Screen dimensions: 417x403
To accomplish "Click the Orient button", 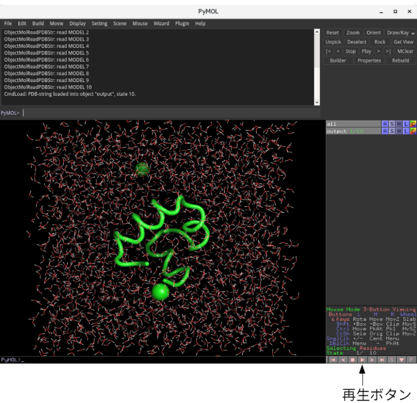I will tap(374, 33).
